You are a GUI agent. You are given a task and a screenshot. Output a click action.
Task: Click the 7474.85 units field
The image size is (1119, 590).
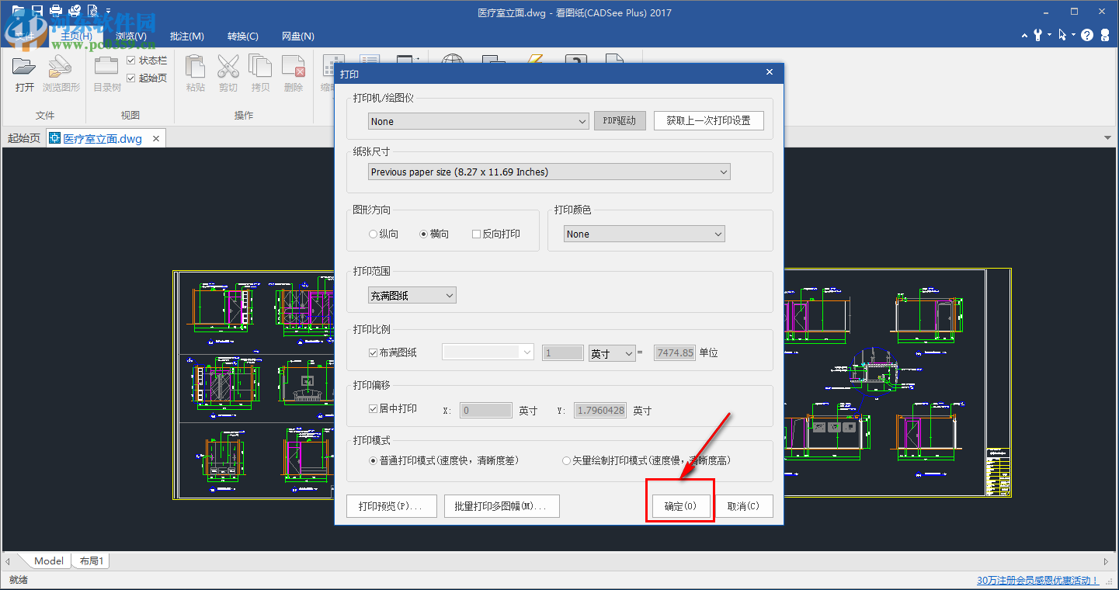[x=675, y=353]
